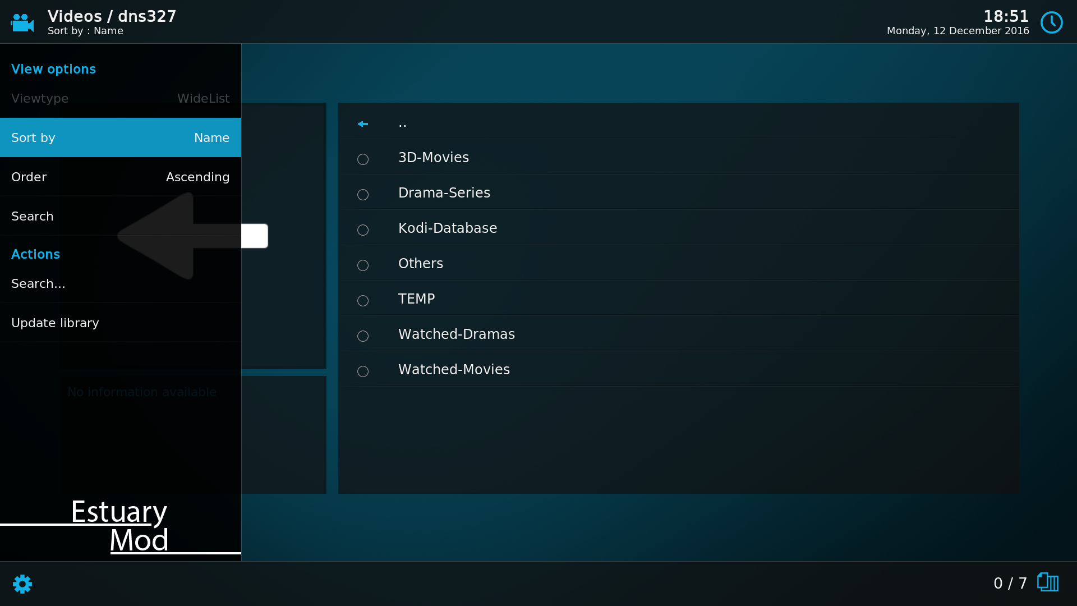This screenshot has width=1077, height=606.
Task: Change Viewtype from WideList
Action: coord(121,98)
